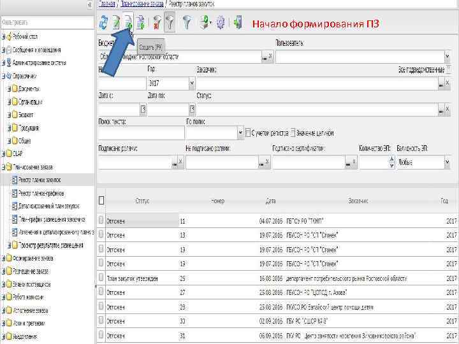Screen dimensions: 459x344
Task: Check the row checkbox for plan number 29
Action: pyautogui.click(x=101, y=306)
